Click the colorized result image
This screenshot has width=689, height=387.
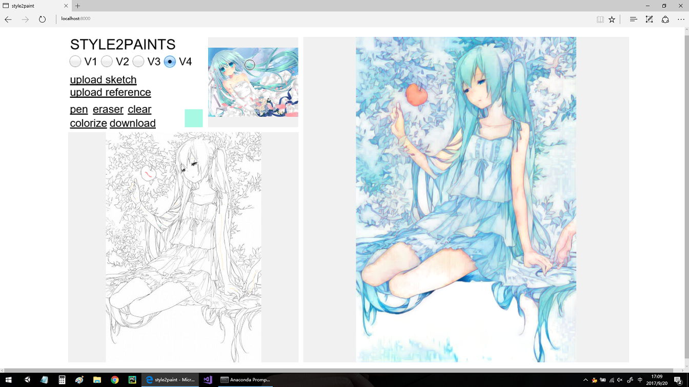466,200
